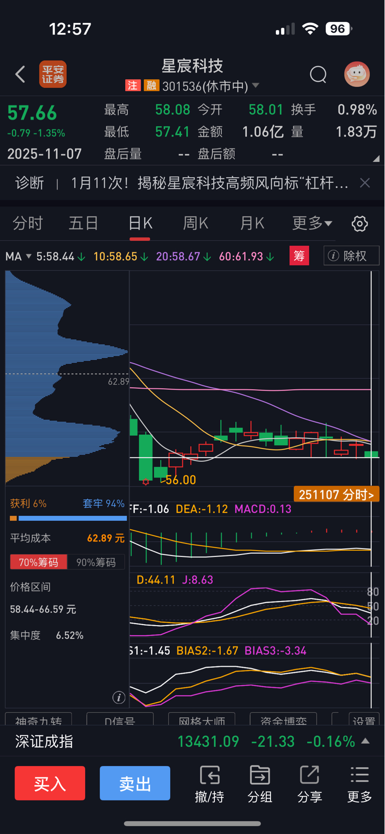The height and width of the screenshot is (834, 385).
Task: Tap the chip panel info icon
Action: pos(119,697)
